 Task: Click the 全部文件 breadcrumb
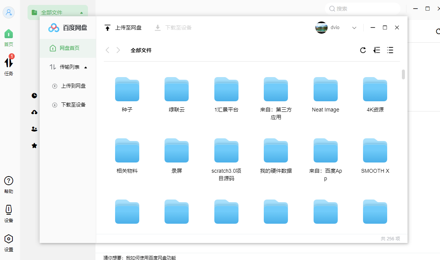(141, 50)
